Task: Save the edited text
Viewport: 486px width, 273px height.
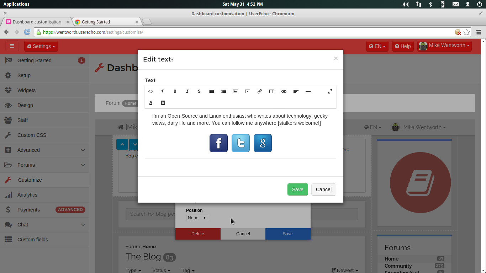Action: coord(298,189)
